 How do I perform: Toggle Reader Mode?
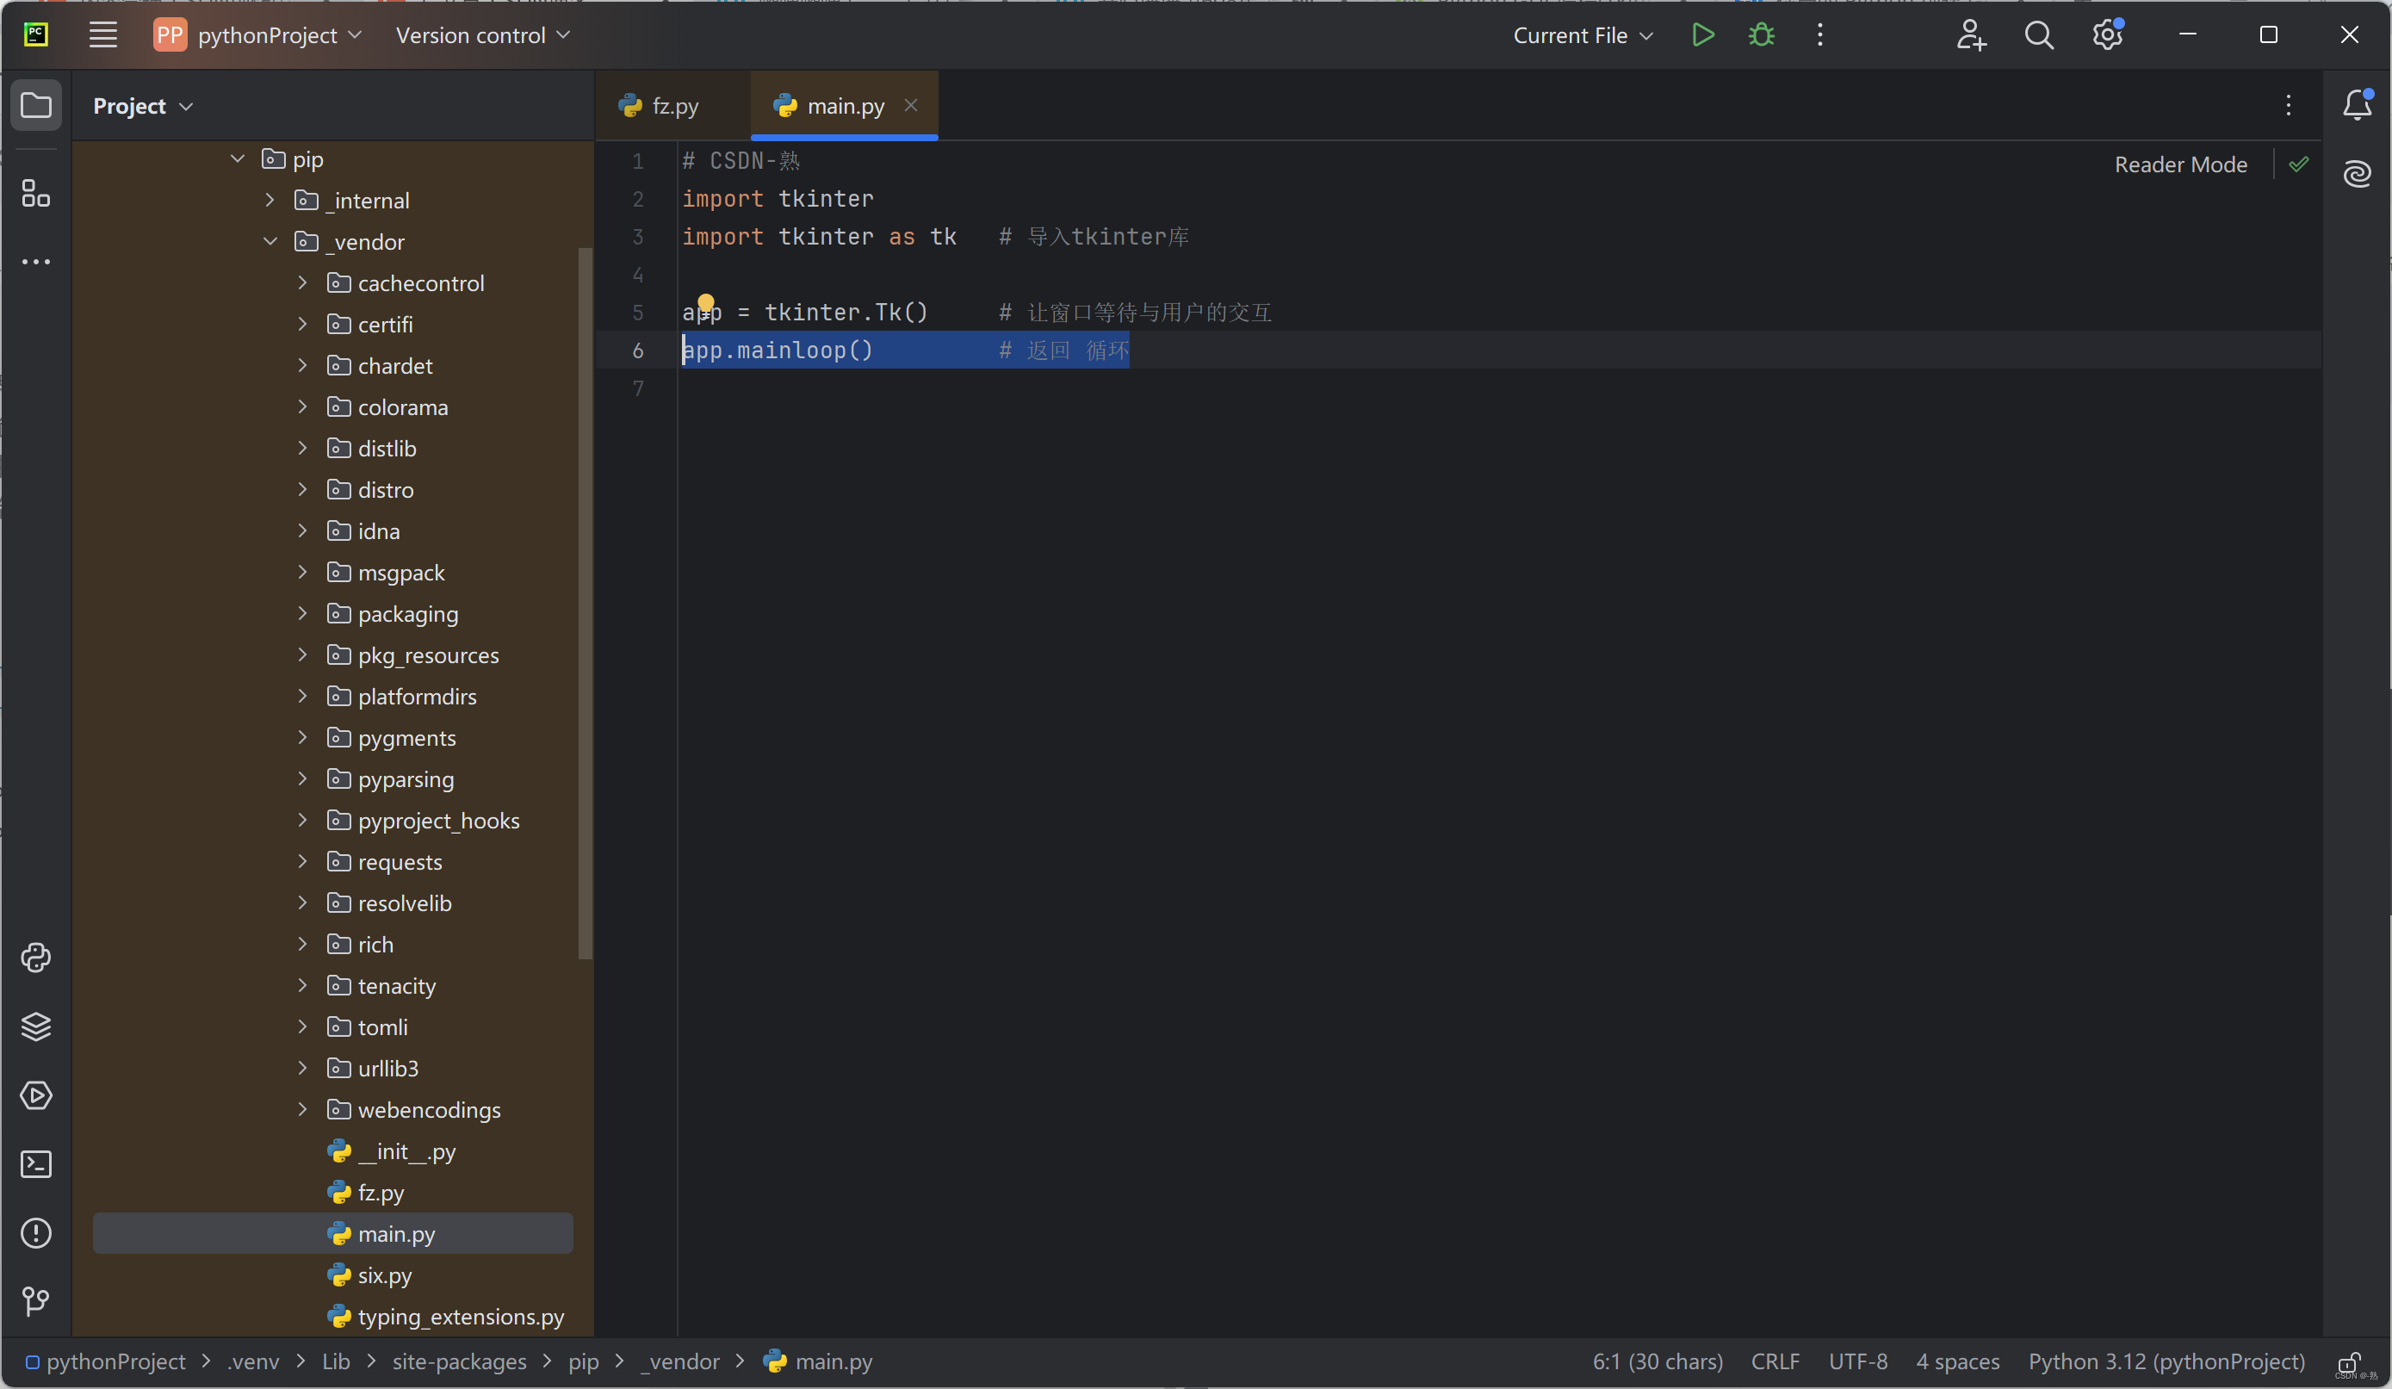point(2180,164)
